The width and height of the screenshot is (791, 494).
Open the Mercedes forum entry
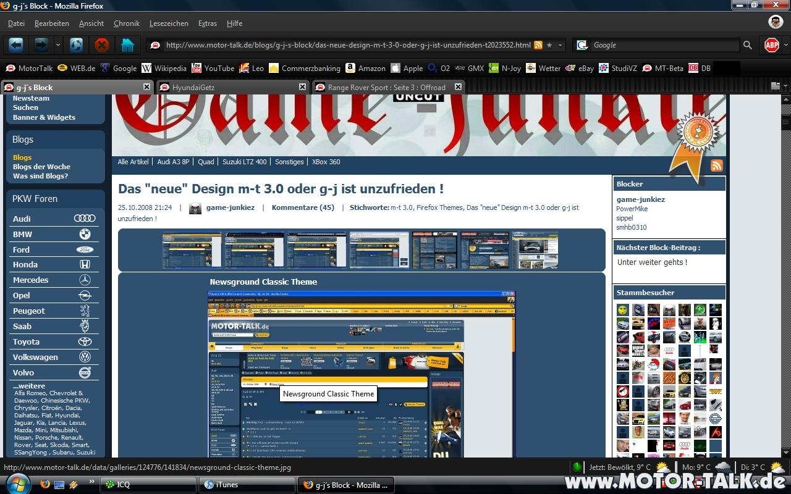tap(53, 280)
